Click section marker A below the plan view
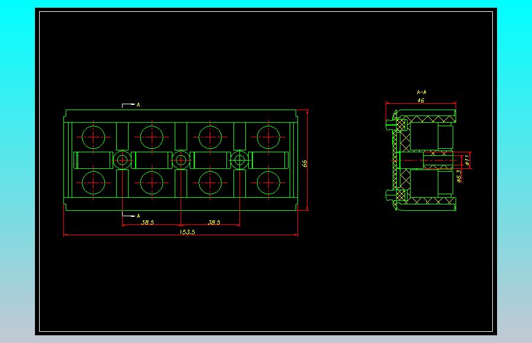This screenshot has height=343, width=532. 138,216
